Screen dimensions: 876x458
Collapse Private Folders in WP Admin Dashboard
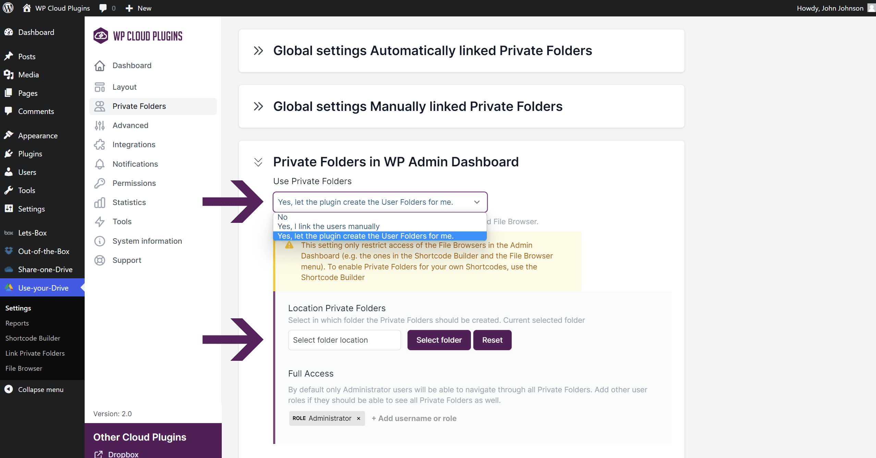pyautogui.click(x=258, y=162)
